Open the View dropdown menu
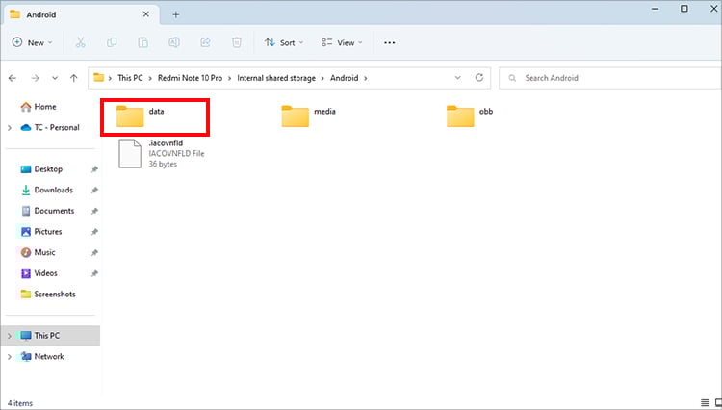The width and height of the screenshot is (722, 410). [x=342, y=42]
